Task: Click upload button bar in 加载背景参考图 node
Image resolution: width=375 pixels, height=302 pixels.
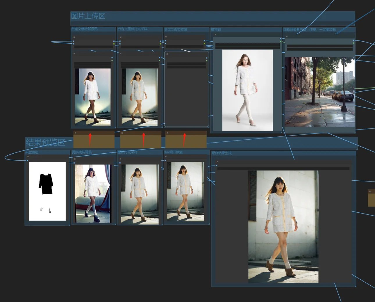Action: pyautogui.click(x=319, y=49)
